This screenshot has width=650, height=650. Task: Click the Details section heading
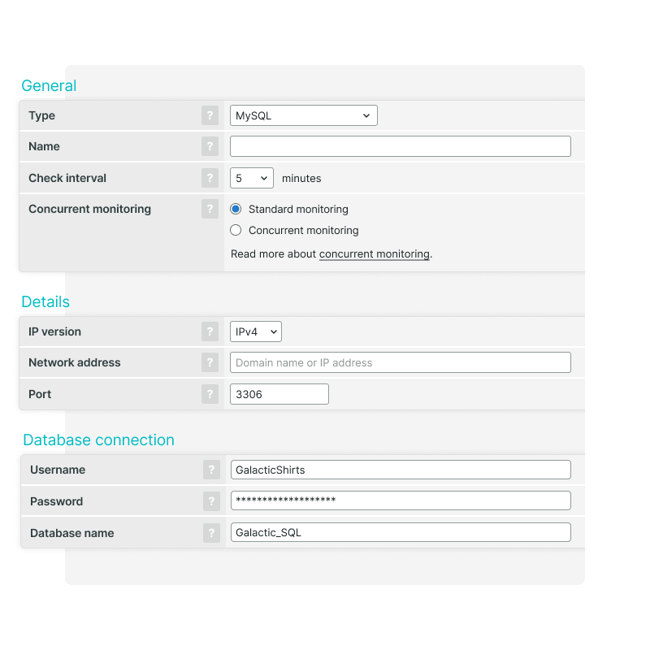[45, 301]
